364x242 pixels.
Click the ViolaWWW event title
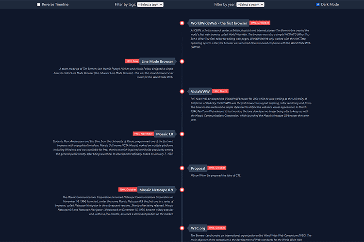click(200, 91)
